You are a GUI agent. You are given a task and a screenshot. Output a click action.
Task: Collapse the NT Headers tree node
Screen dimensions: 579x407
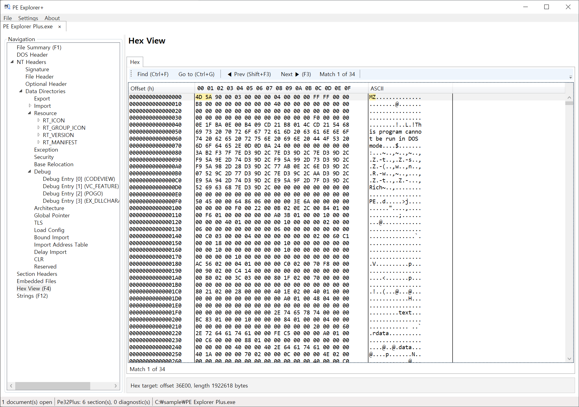pyautogui.click(x=12, y=62)
